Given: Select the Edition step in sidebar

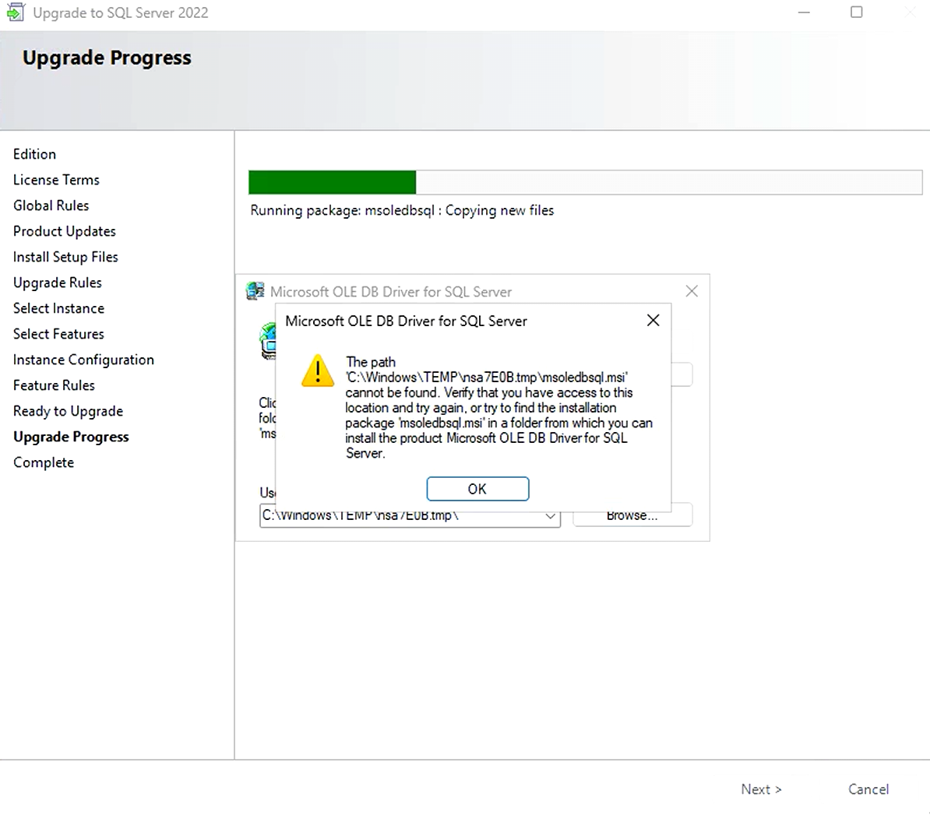Looking at the screenshot, I should click(34, 154).
